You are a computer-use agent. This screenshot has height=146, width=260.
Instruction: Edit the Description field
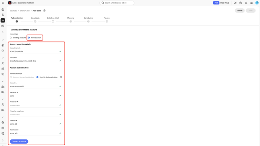[x=35, y=61]
